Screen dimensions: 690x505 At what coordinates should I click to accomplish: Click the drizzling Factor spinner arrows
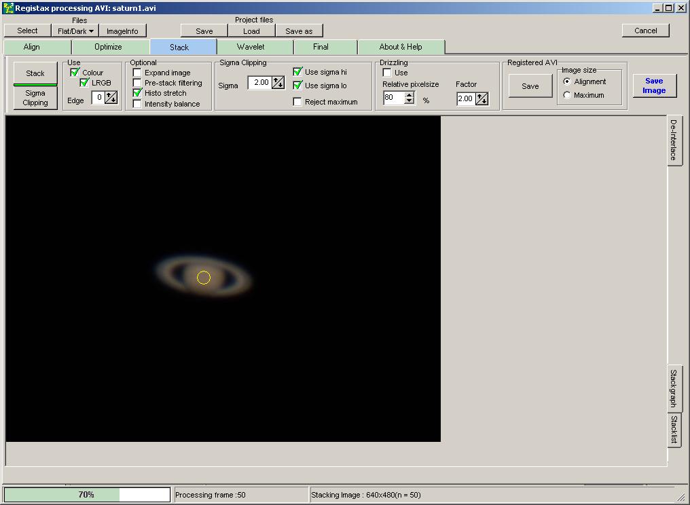coord(482,98)
